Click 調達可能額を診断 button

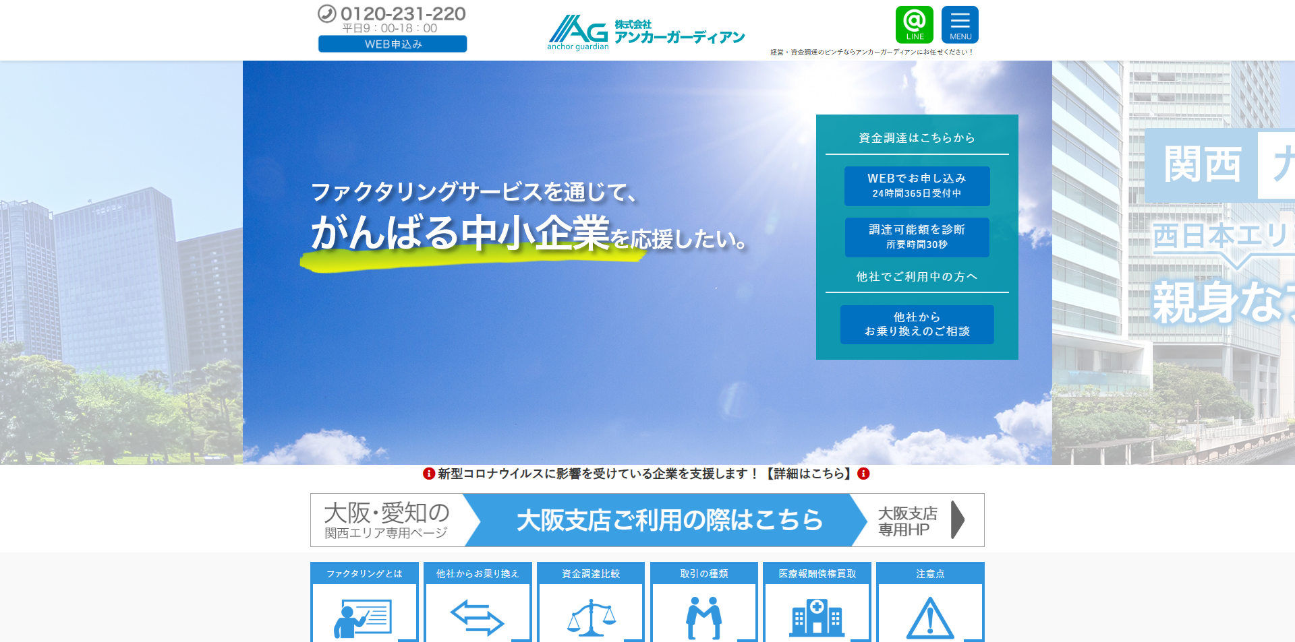point(917,237)
